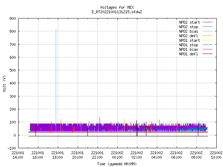Click the 221002 06:00 x-axis label
The width and height of the screenshot is (223, 167).
[x=177, y=155]
